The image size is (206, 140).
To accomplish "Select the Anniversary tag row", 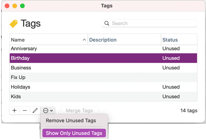I will pos(104,49).
